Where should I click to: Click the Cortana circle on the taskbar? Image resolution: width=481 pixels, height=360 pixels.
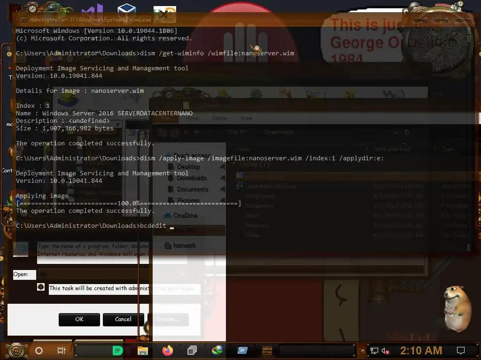[39, 351]
